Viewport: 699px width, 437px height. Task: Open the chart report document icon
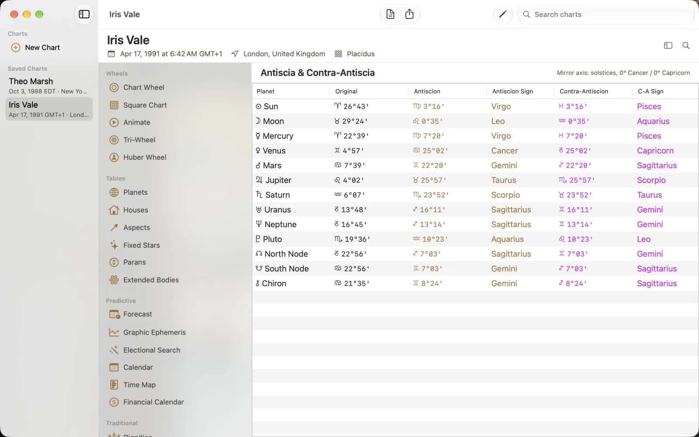[x=390, y=14]
